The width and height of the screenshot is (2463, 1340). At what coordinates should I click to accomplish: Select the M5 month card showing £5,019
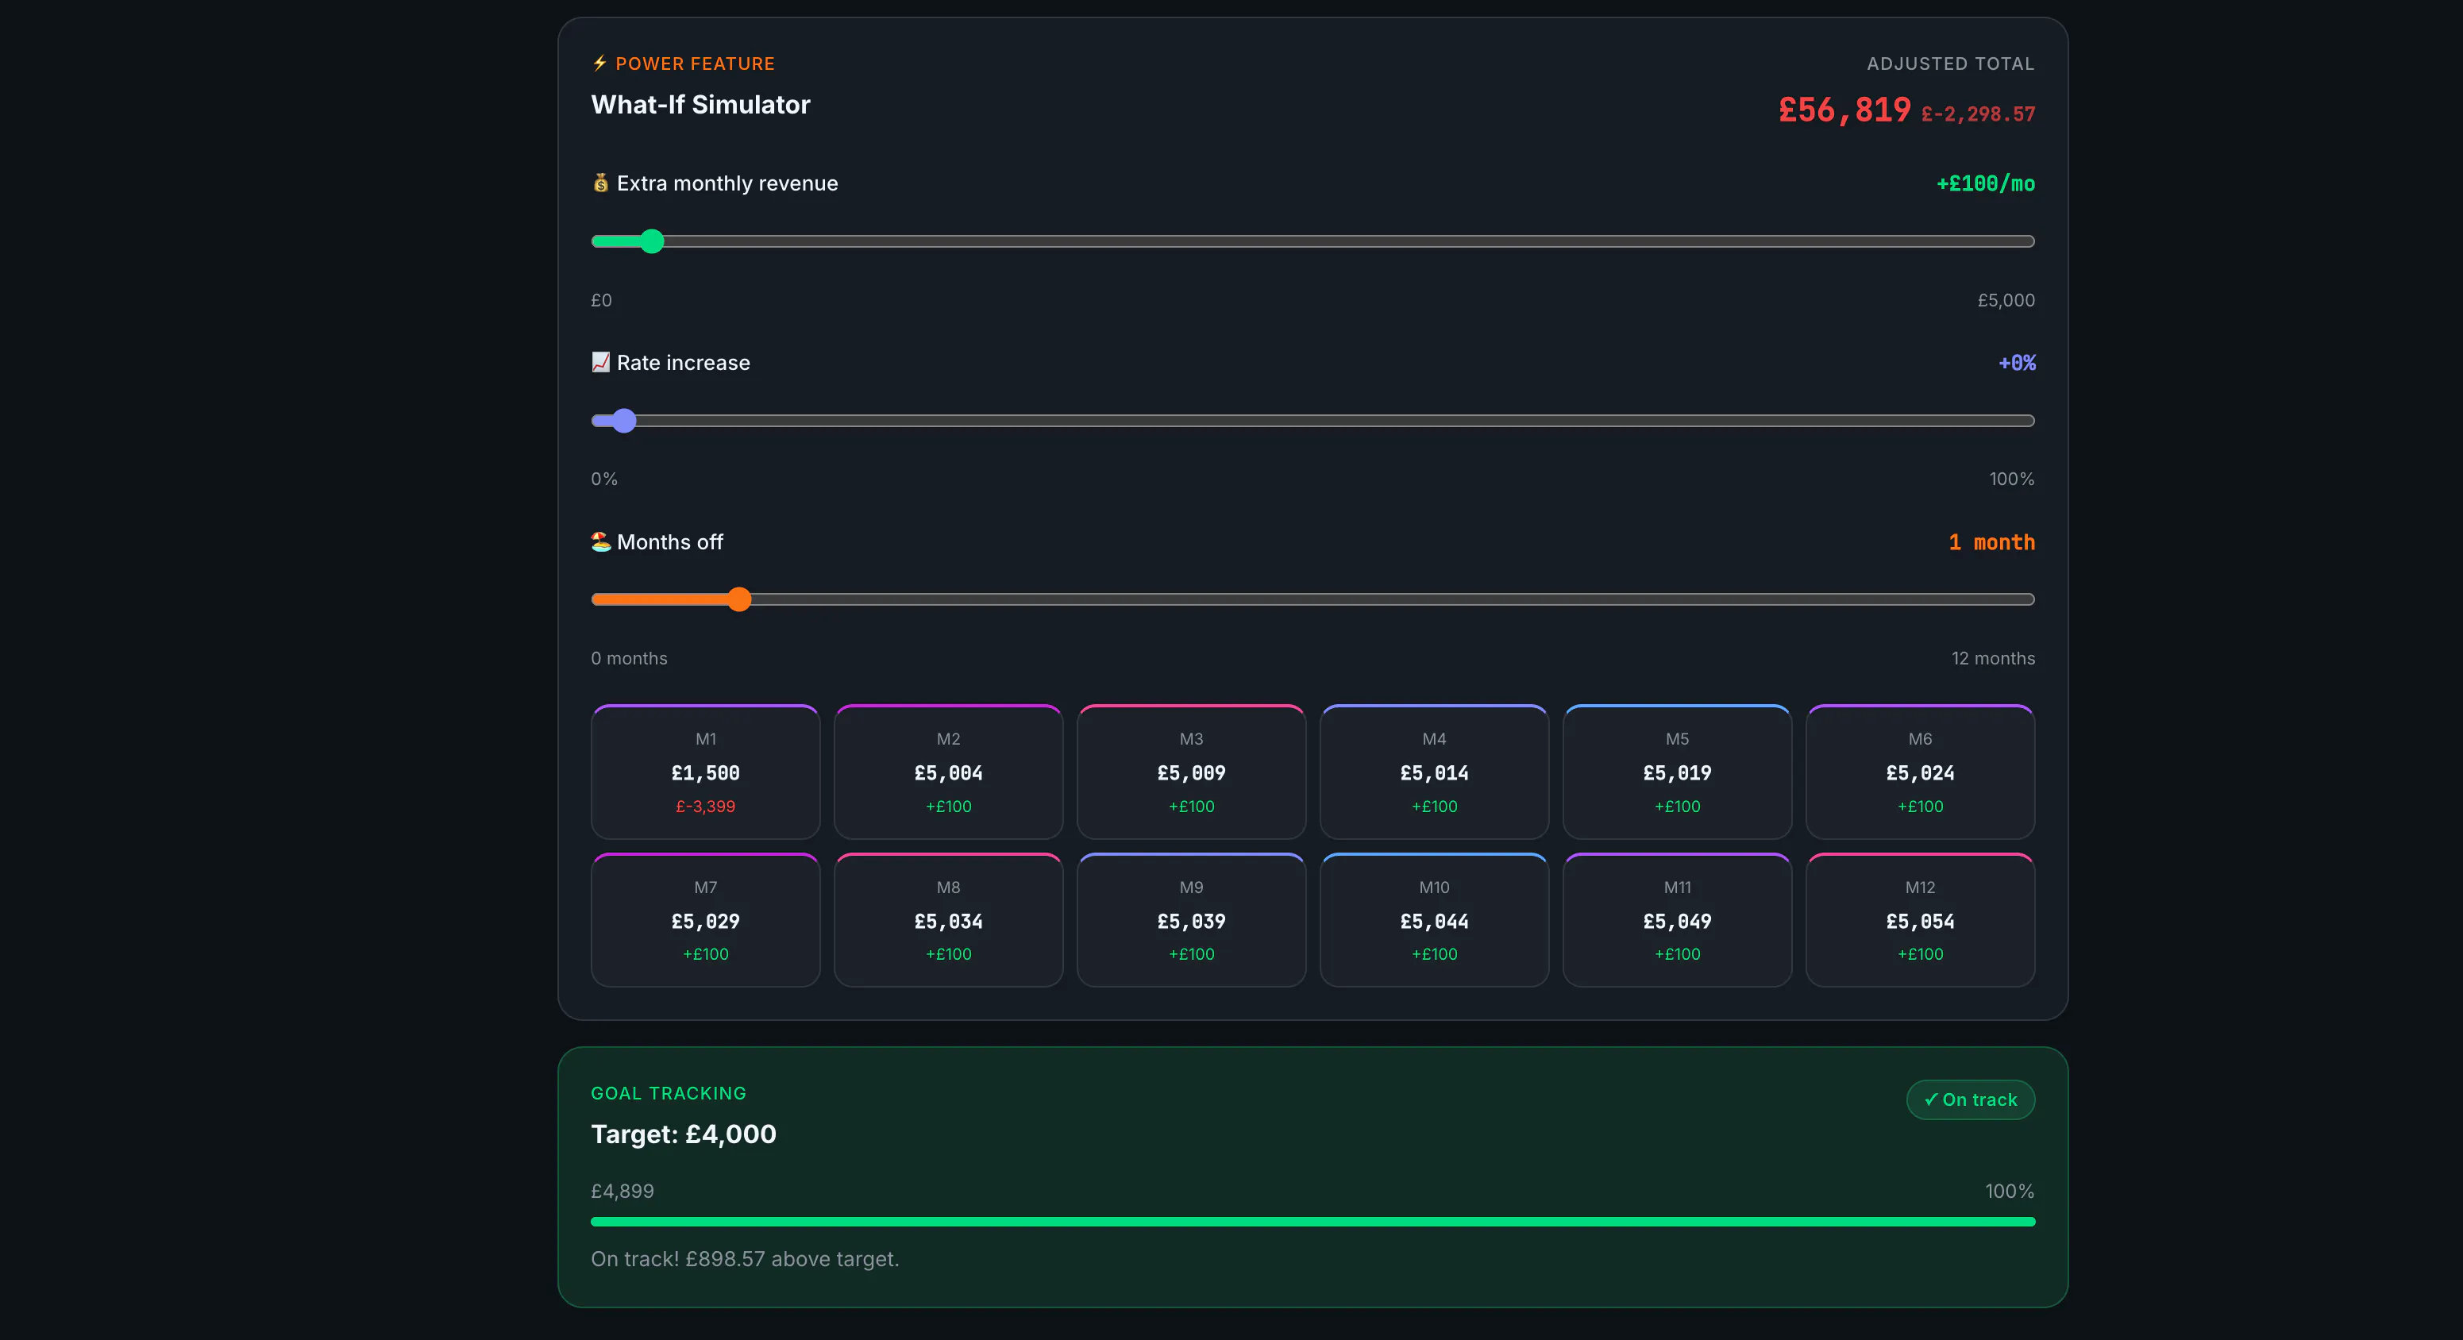(x=1677, y=772)
